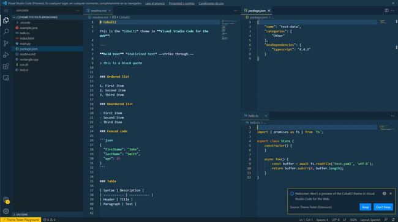
Task: Switch to the readme.md tab
Action: click(x=99, y=10)
